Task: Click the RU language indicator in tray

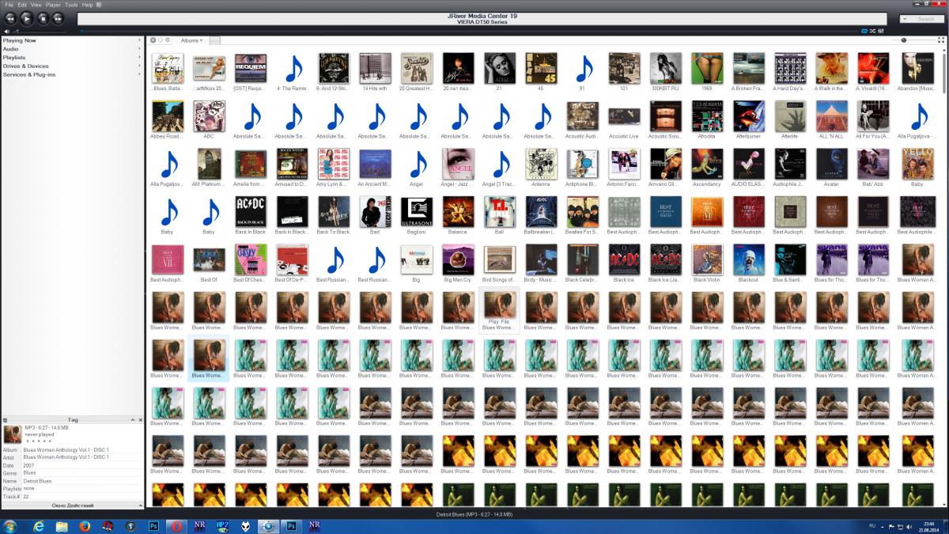Action: pos(872,525)
